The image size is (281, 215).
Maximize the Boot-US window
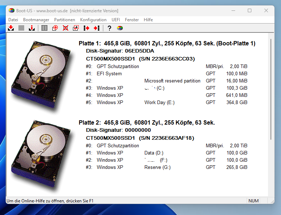(x=250, y=11)
